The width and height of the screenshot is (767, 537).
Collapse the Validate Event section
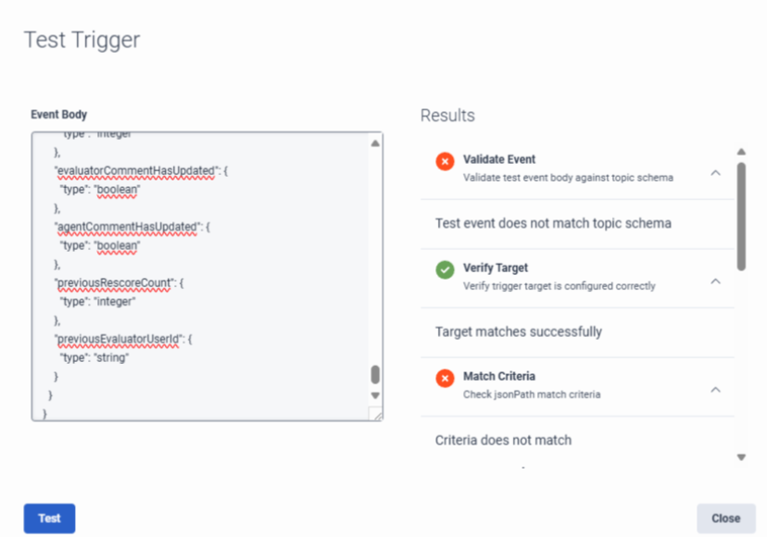coord(715,172)
